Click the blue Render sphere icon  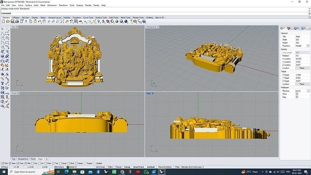click(x=126, y=21)
